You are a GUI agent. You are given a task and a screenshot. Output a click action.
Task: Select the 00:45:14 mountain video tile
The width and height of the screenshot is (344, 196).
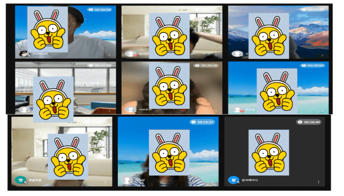[278, 32]
